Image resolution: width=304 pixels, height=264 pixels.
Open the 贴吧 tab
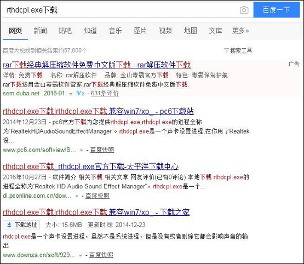65,31
